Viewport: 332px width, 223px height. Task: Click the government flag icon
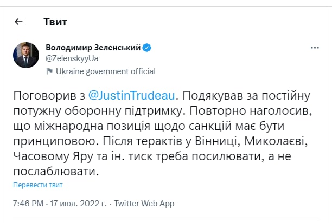click(x=49, y=71)
